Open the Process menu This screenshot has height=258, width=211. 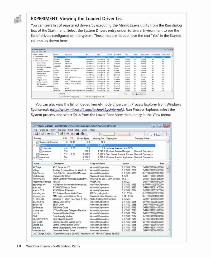pyautogui.click(x=62, y=130)
